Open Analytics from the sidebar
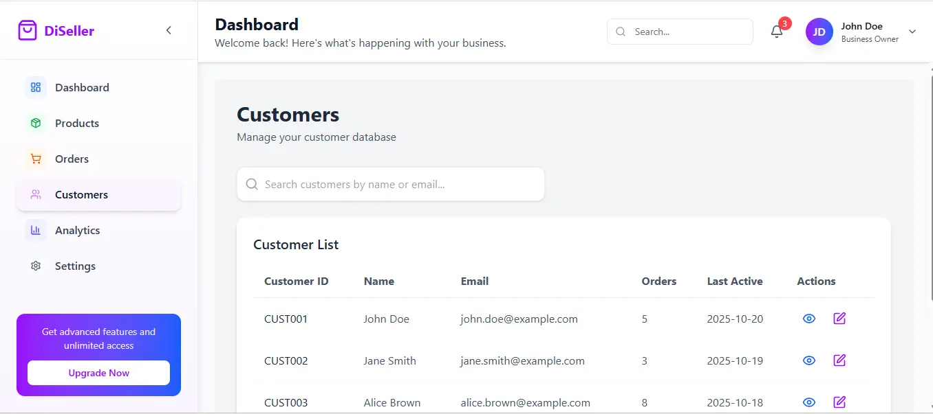This screenshot has height=414, width=933. [x=77, y=230]
